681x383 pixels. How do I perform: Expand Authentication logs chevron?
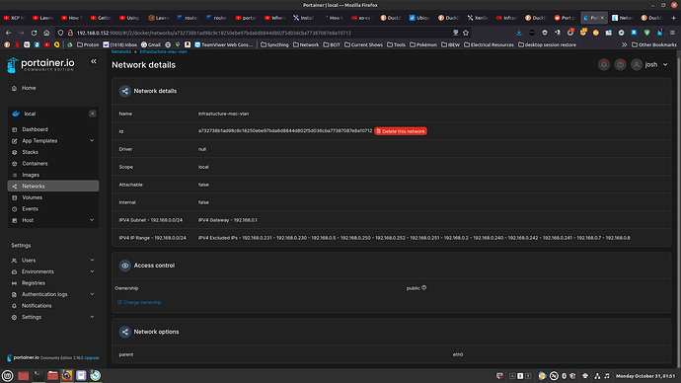click(x=92, y=294)
